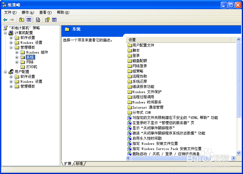Click the Export List toolbar icon
243x174 pixels.
point(38,20)
